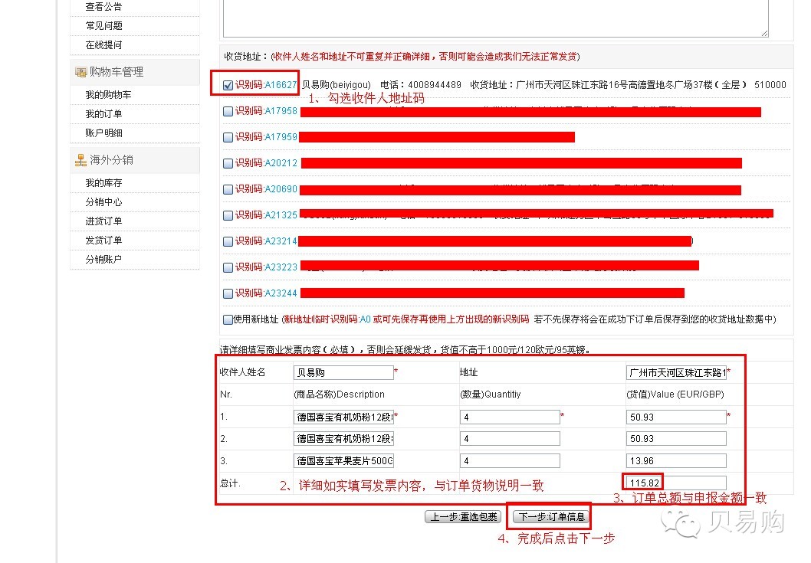811x563 pixels.
Task: Click postal code 510000 text
Action: [770, 85]
